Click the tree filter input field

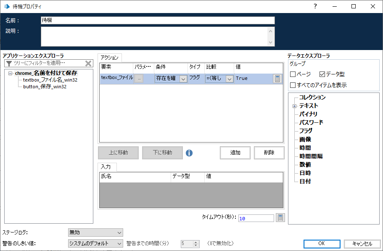coord(49,63)
